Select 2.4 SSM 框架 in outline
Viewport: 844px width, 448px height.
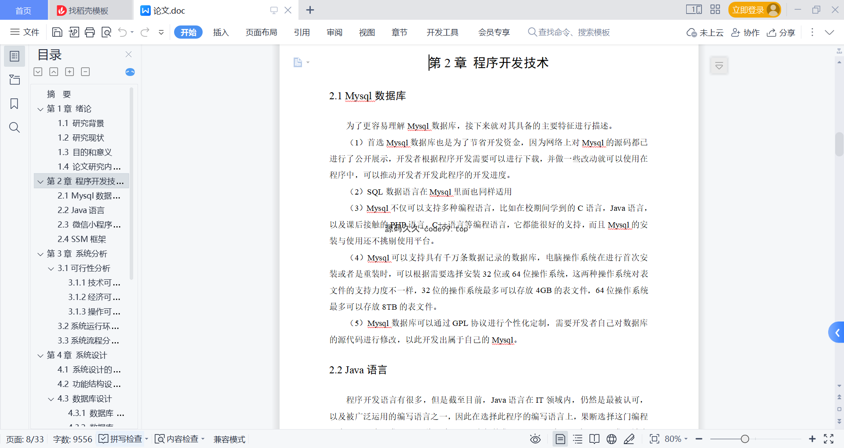pyautogui.click(x=82, y=239)
